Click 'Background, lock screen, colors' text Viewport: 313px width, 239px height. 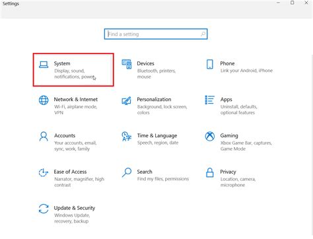pos(162,110)
